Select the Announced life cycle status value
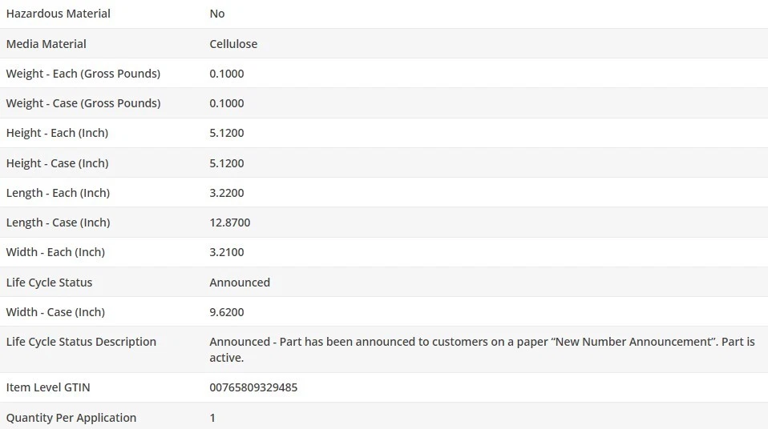The height and width of the screenshot is (429, 768). [x=240, y=283]
